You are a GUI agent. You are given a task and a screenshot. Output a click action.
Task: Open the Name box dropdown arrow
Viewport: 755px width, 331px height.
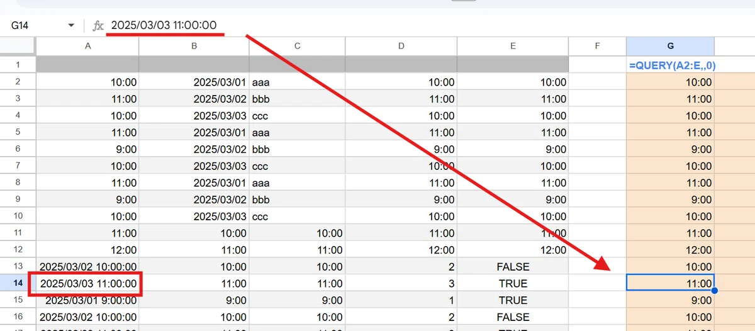pos(71,25)
